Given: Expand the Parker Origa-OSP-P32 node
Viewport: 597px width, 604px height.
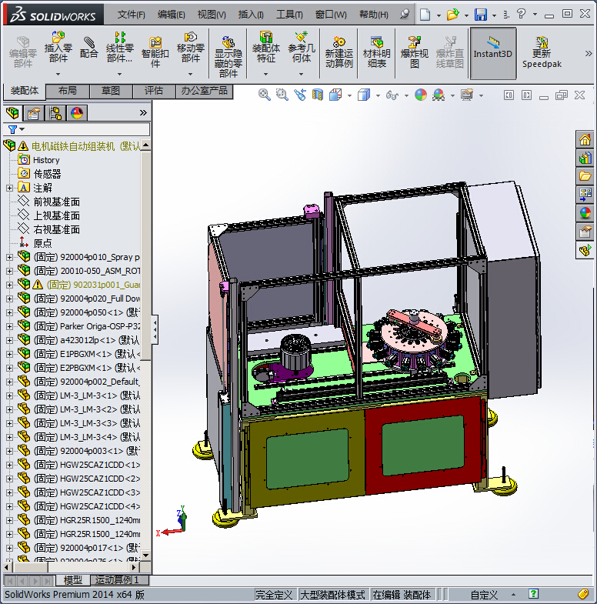Looking at the screenshot, I should point(10,327).
